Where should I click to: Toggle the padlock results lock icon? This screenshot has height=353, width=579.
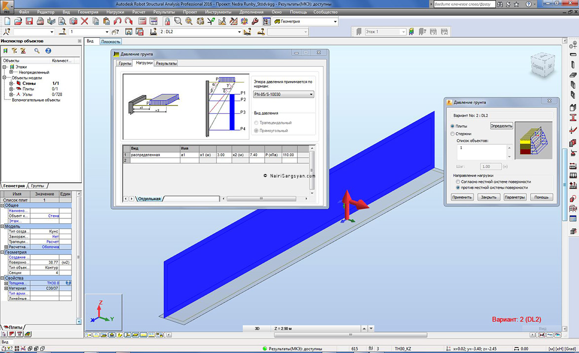pyautogui.click(x=167, y=21)
